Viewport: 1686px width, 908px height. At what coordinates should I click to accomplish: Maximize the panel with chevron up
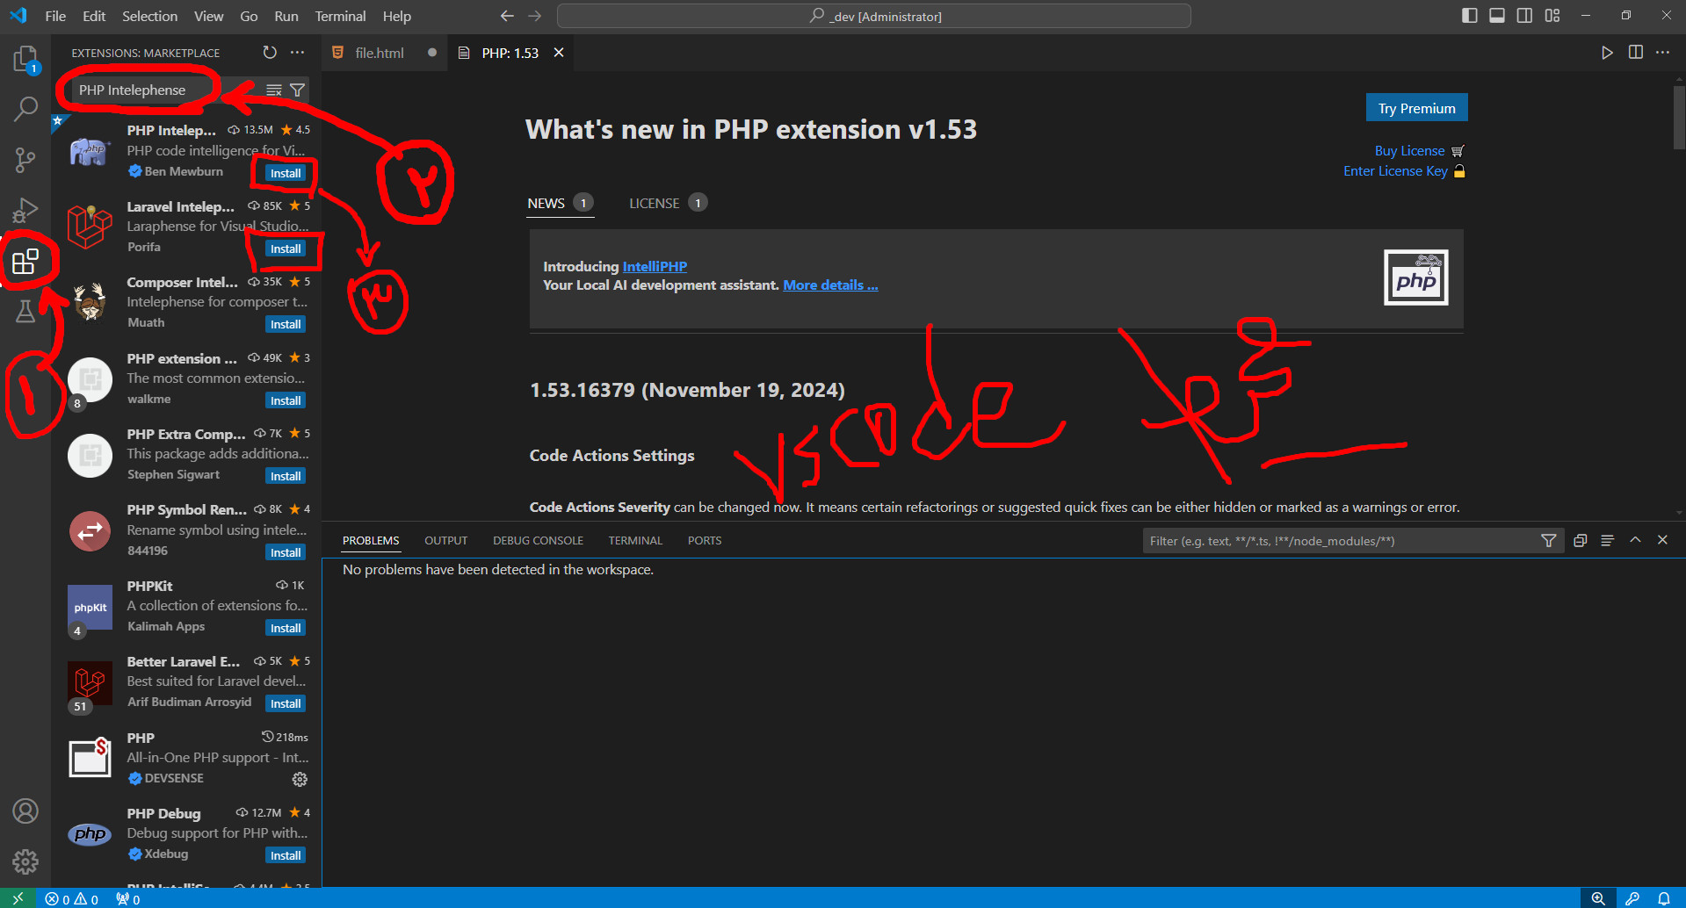pyautogui.click(x=1635, y=540)
